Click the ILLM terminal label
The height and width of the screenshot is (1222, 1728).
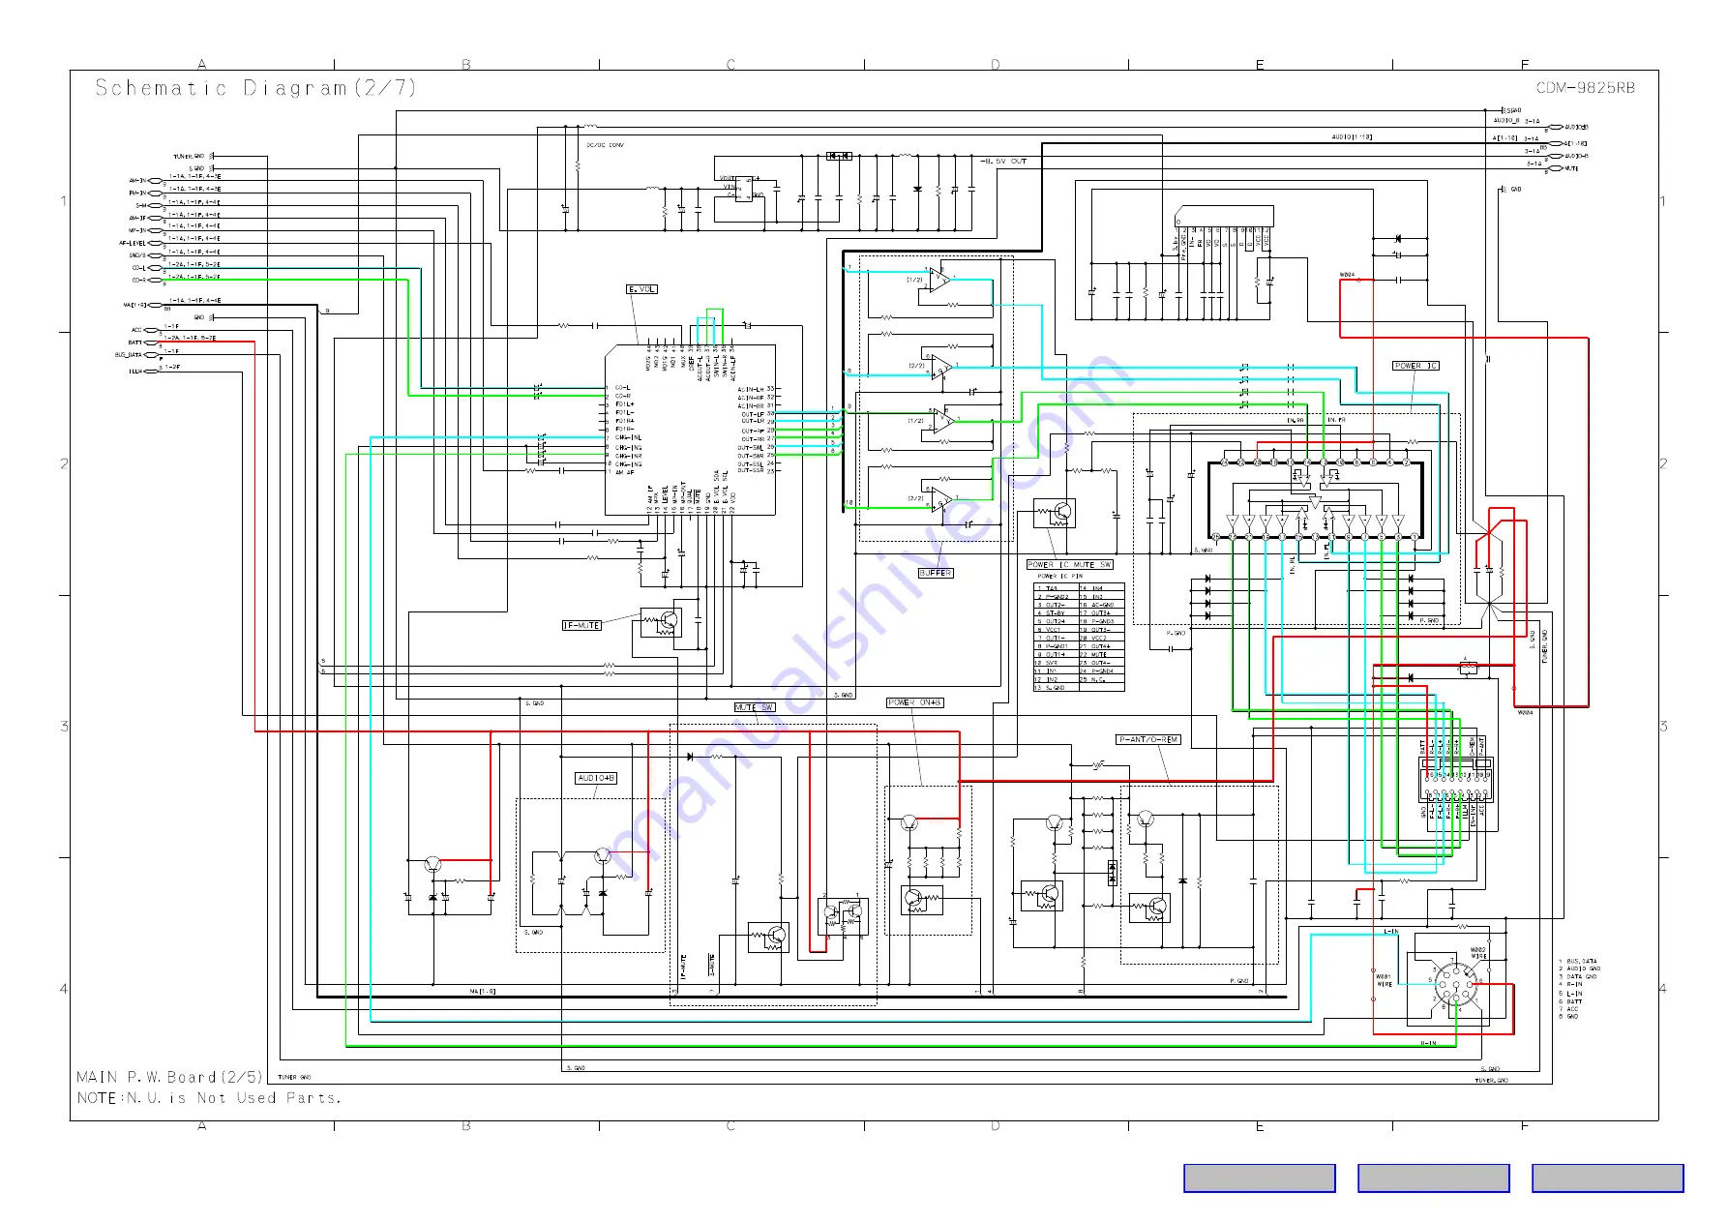pyautogui.click(x=135, y=371)
